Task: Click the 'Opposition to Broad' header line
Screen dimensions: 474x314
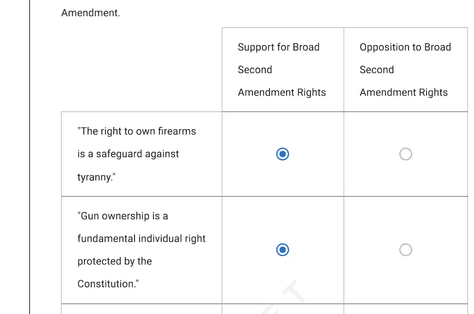Action: [x=405, y=47]
